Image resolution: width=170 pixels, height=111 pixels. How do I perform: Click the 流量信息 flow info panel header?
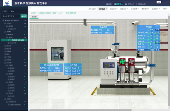tap(103, 27)
